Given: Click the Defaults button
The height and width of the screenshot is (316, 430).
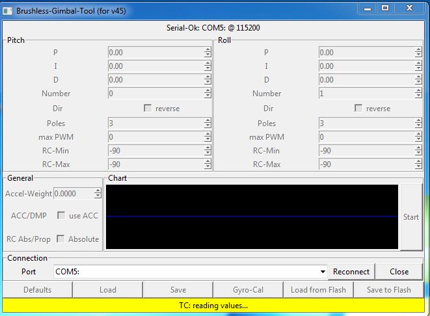Looking at the screenshot, I should [38, 290].
